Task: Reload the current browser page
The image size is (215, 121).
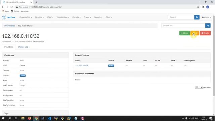Action: coord(11,7)
